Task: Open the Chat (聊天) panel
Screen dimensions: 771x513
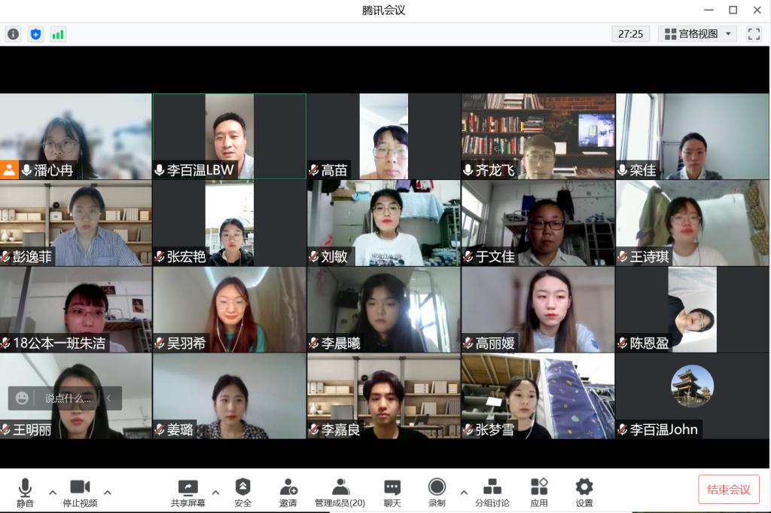Action: (392, 492)
